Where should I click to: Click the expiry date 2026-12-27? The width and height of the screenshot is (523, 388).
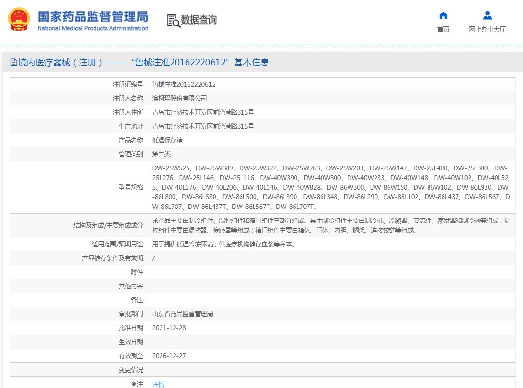pos(169,356)
